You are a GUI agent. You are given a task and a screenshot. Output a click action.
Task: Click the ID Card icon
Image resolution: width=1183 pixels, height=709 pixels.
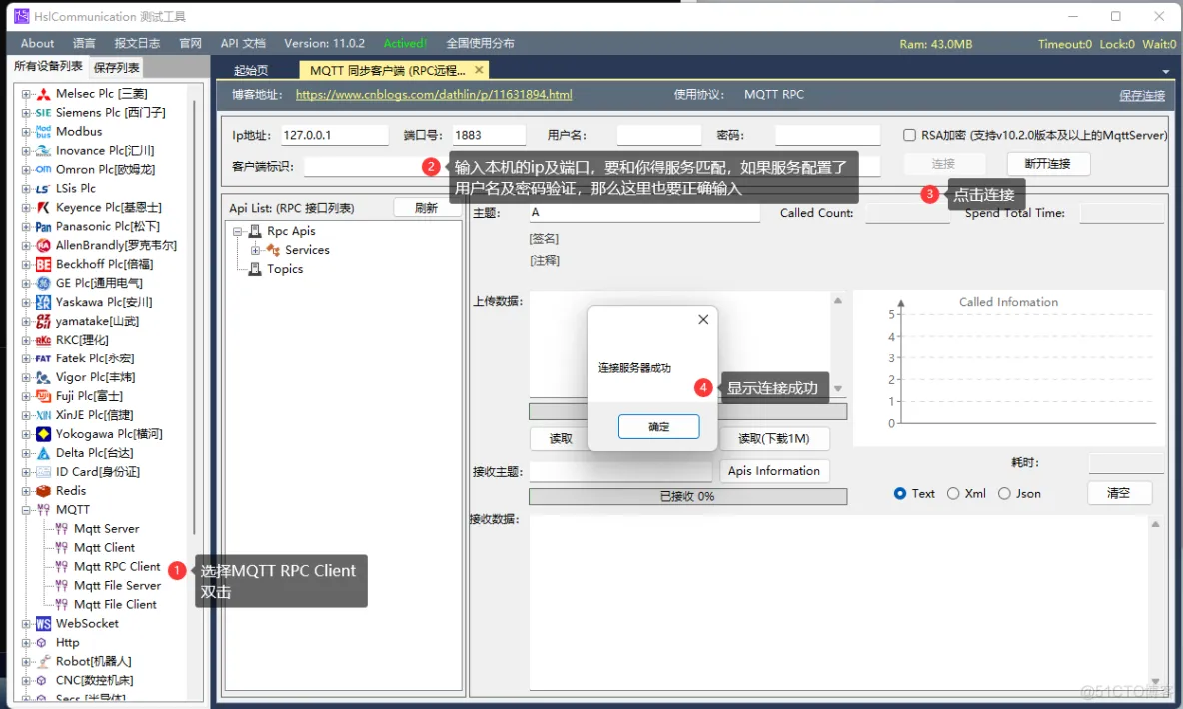[44, 472]
